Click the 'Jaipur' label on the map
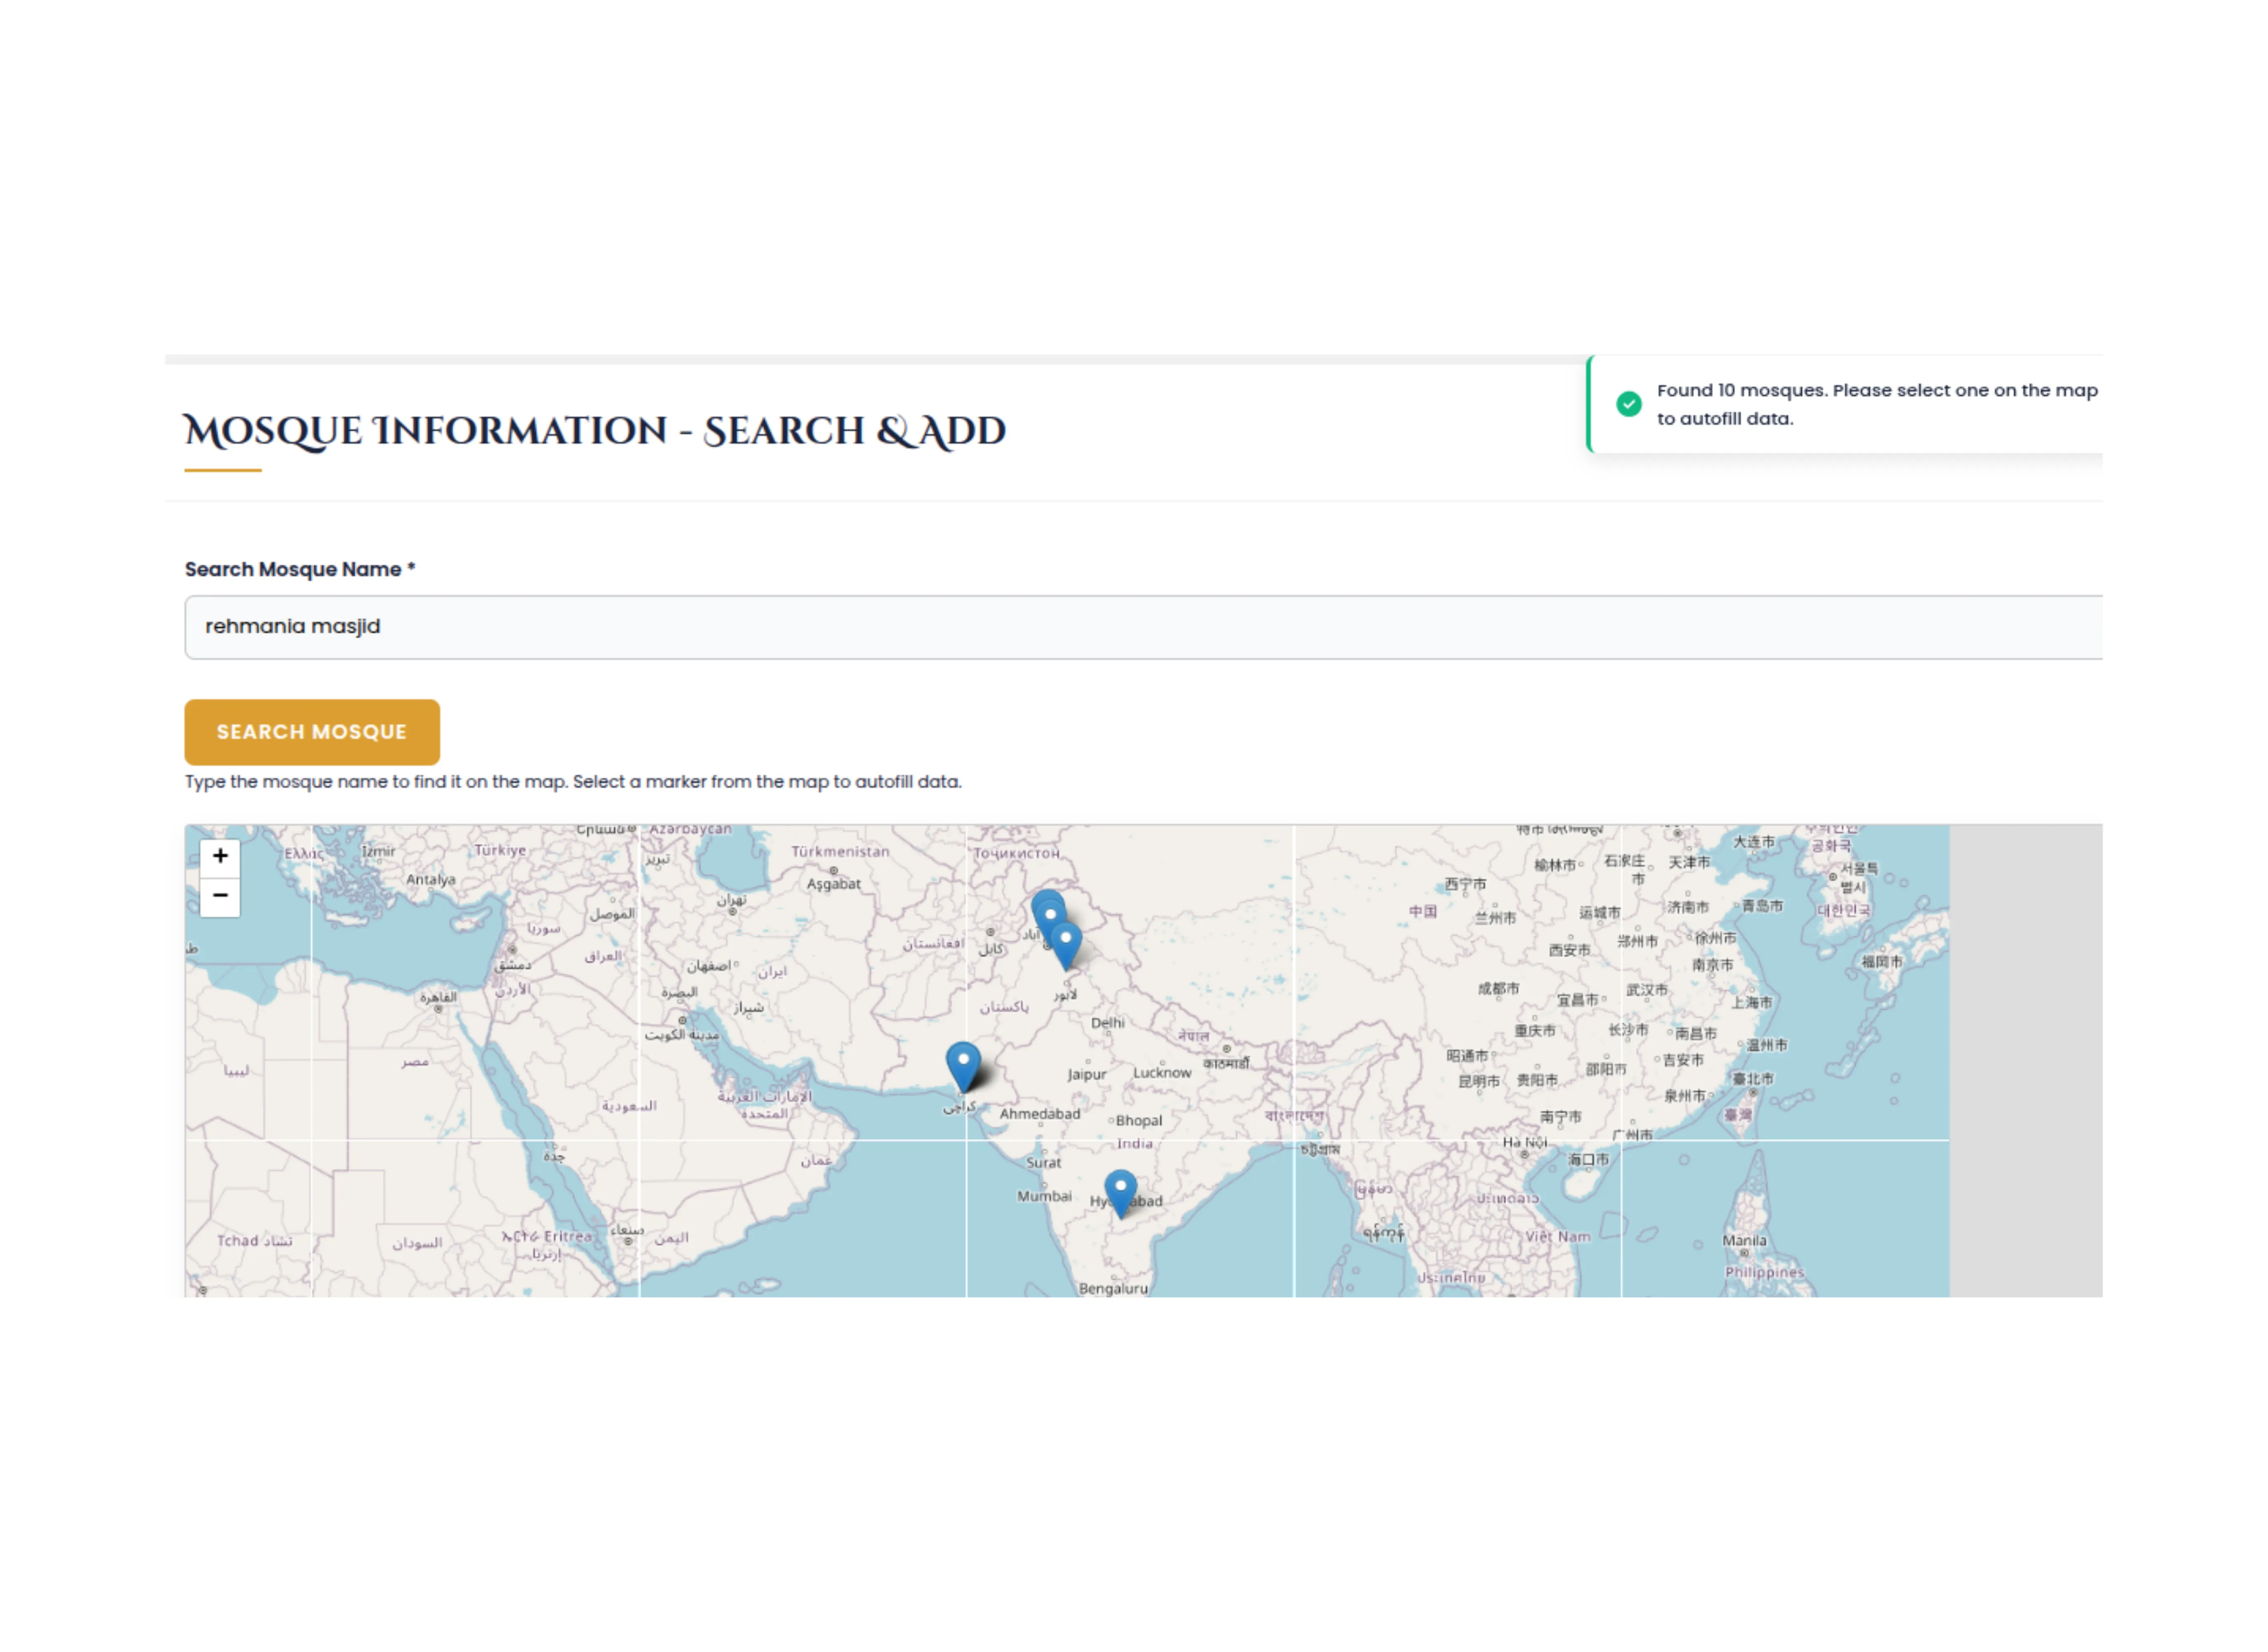This screenshot has width=2268, height=1652. [x=1087, y=1075]
